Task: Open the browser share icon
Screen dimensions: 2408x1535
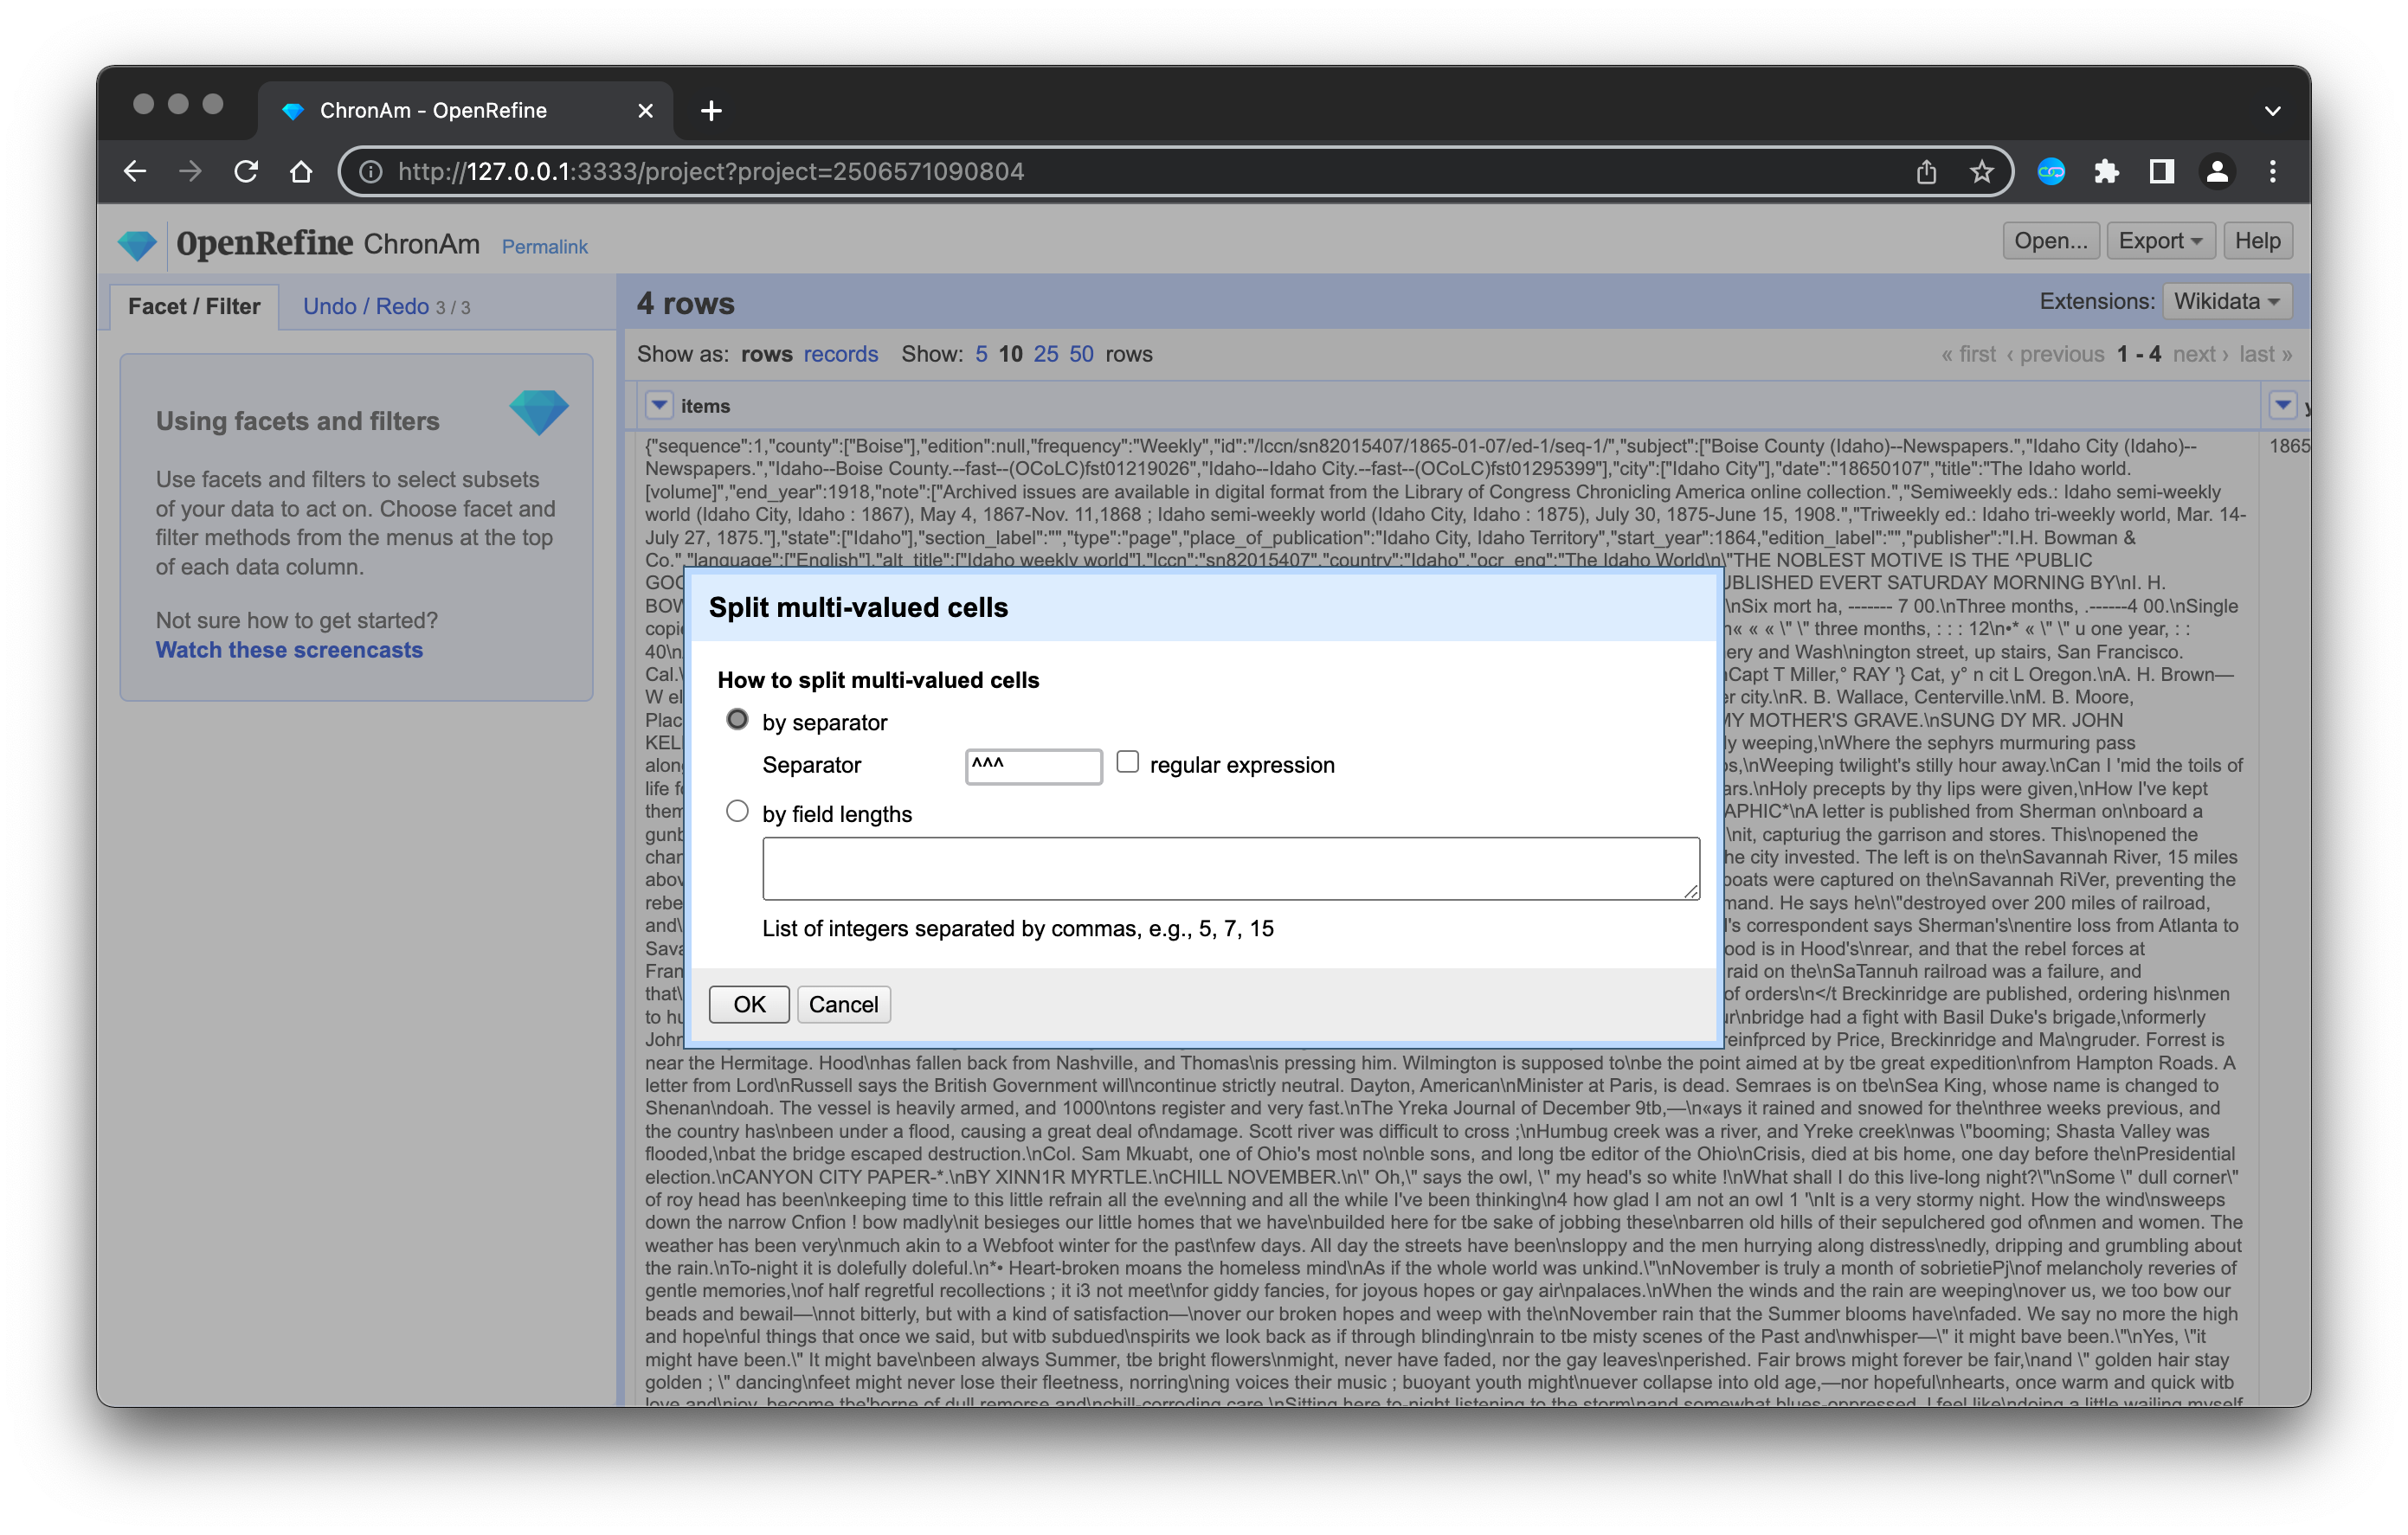Action: [1928, 170]
